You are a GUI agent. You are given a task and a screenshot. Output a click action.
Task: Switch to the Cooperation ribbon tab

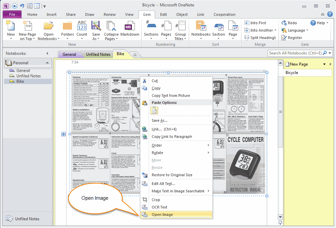coord(224,14)
